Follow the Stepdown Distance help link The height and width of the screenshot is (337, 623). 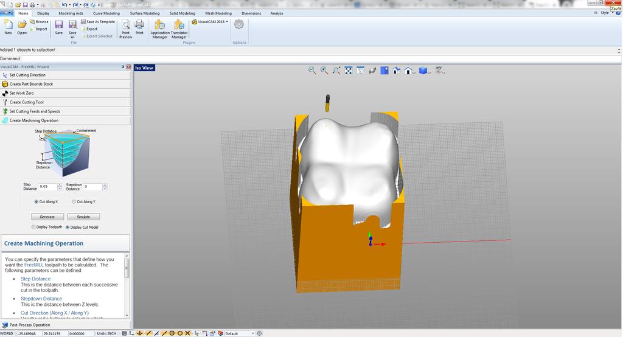click(41, 299)
